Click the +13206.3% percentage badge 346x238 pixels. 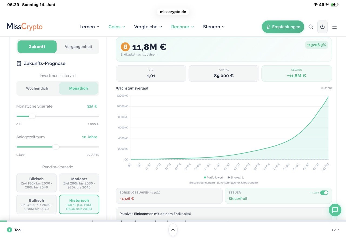317,45
